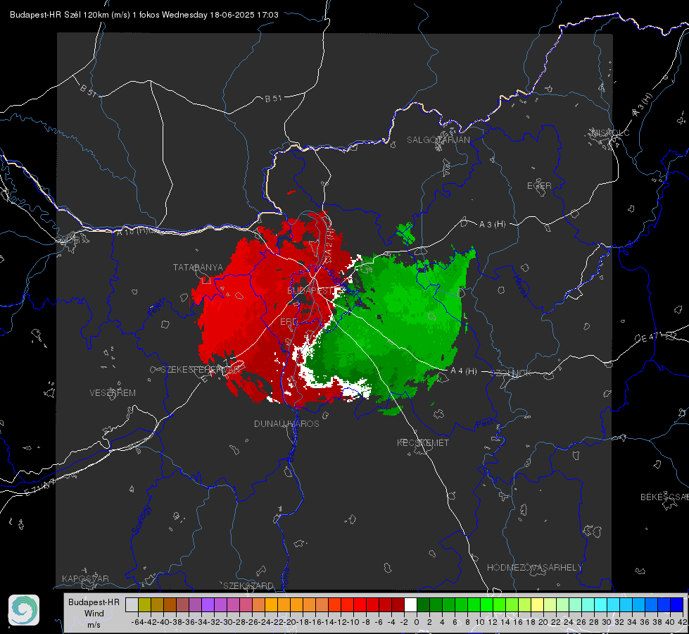The image size is (689, 634).
Task: Select the MISKOLC city label
Action: [x=610, y=132]
